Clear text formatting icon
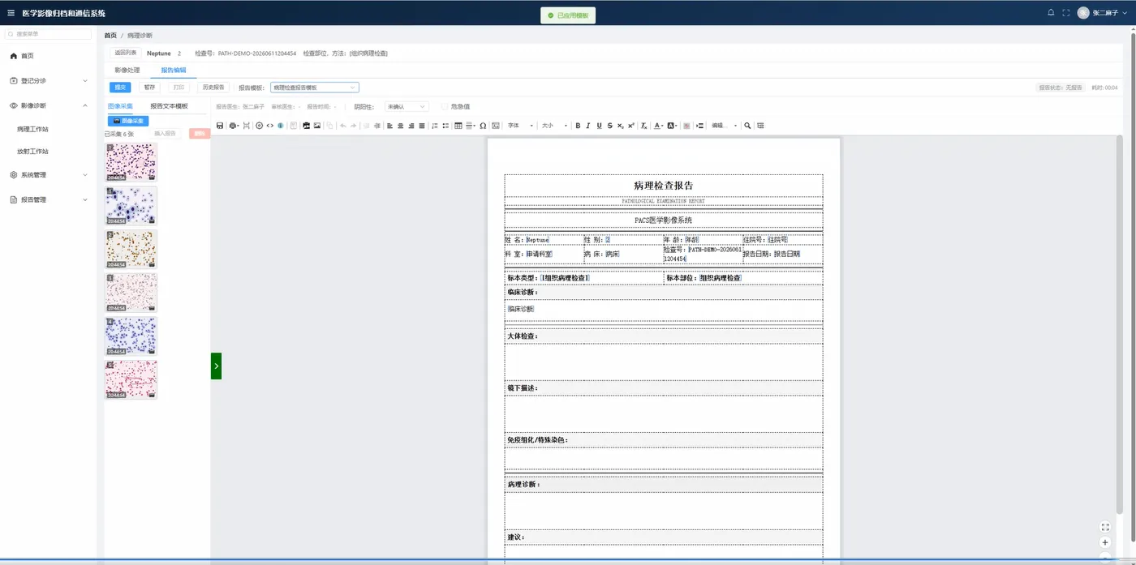 tap(644, 126)
